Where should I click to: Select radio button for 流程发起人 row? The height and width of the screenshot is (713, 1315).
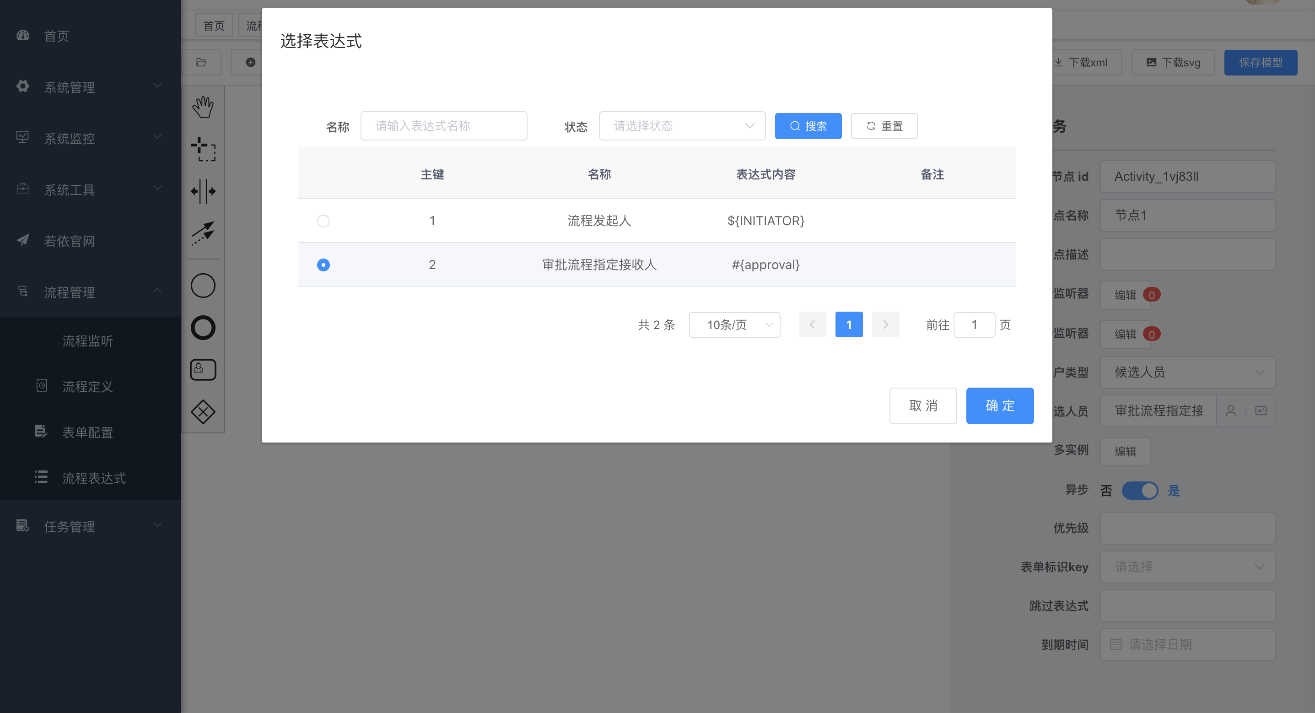point(323,221)
